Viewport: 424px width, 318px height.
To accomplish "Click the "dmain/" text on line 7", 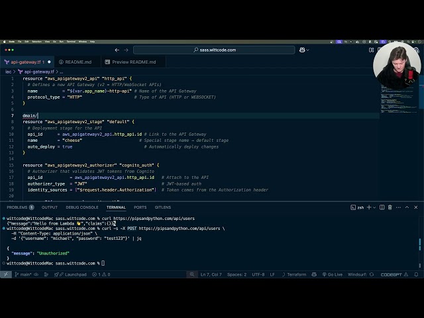I will [x=30, y=116].
